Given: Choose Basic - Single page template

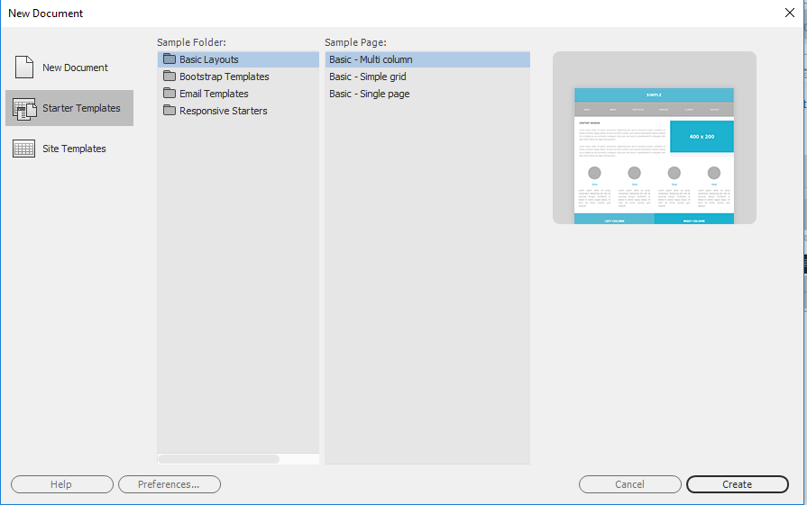Looking at the screenshot, I should pyautogui.click(x=369, y=94).
